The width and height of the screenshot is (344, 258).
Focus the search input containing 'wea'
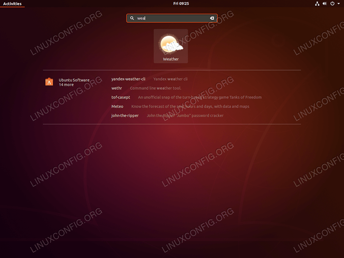(172, 18)
